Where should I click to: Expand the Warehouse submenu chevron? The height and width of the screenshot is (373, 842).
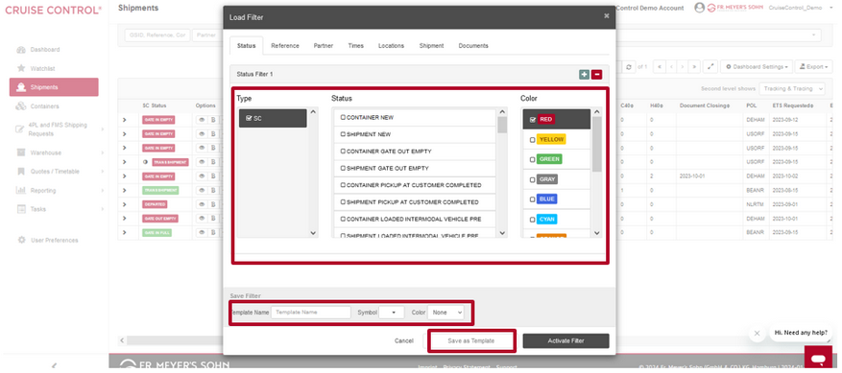pyautogui.click(x=102, y=153)
